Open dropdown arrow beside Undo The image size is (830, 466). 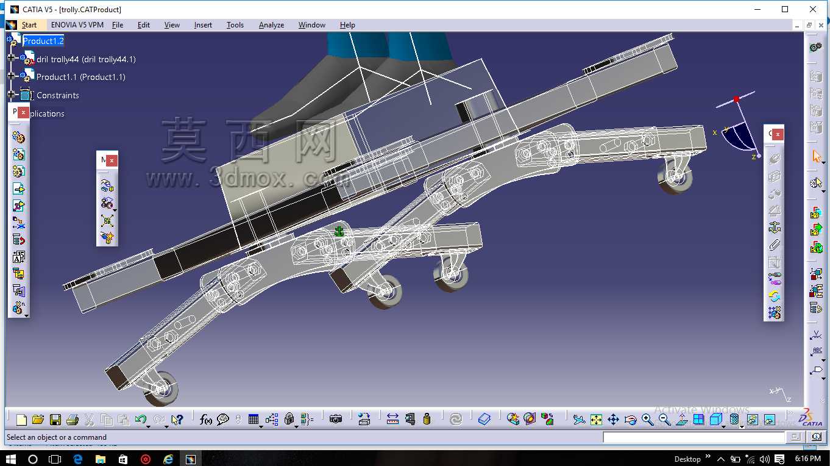click(x=148, y=427)
